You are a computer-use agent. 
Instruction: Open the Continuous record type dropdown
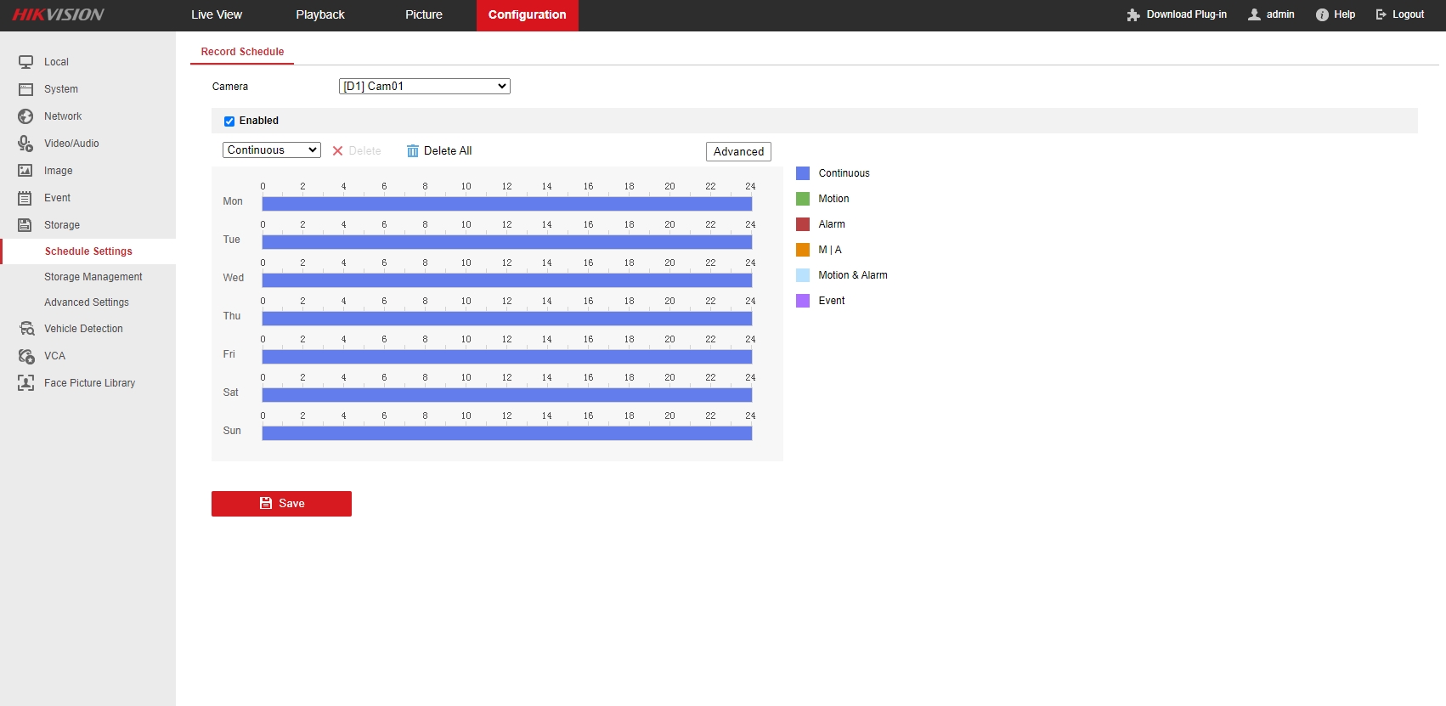pos(271,150)
